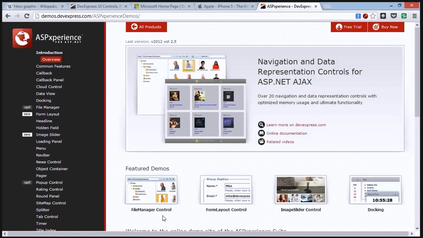Open Popup Control in the sidebar

(x=49, y=183)
